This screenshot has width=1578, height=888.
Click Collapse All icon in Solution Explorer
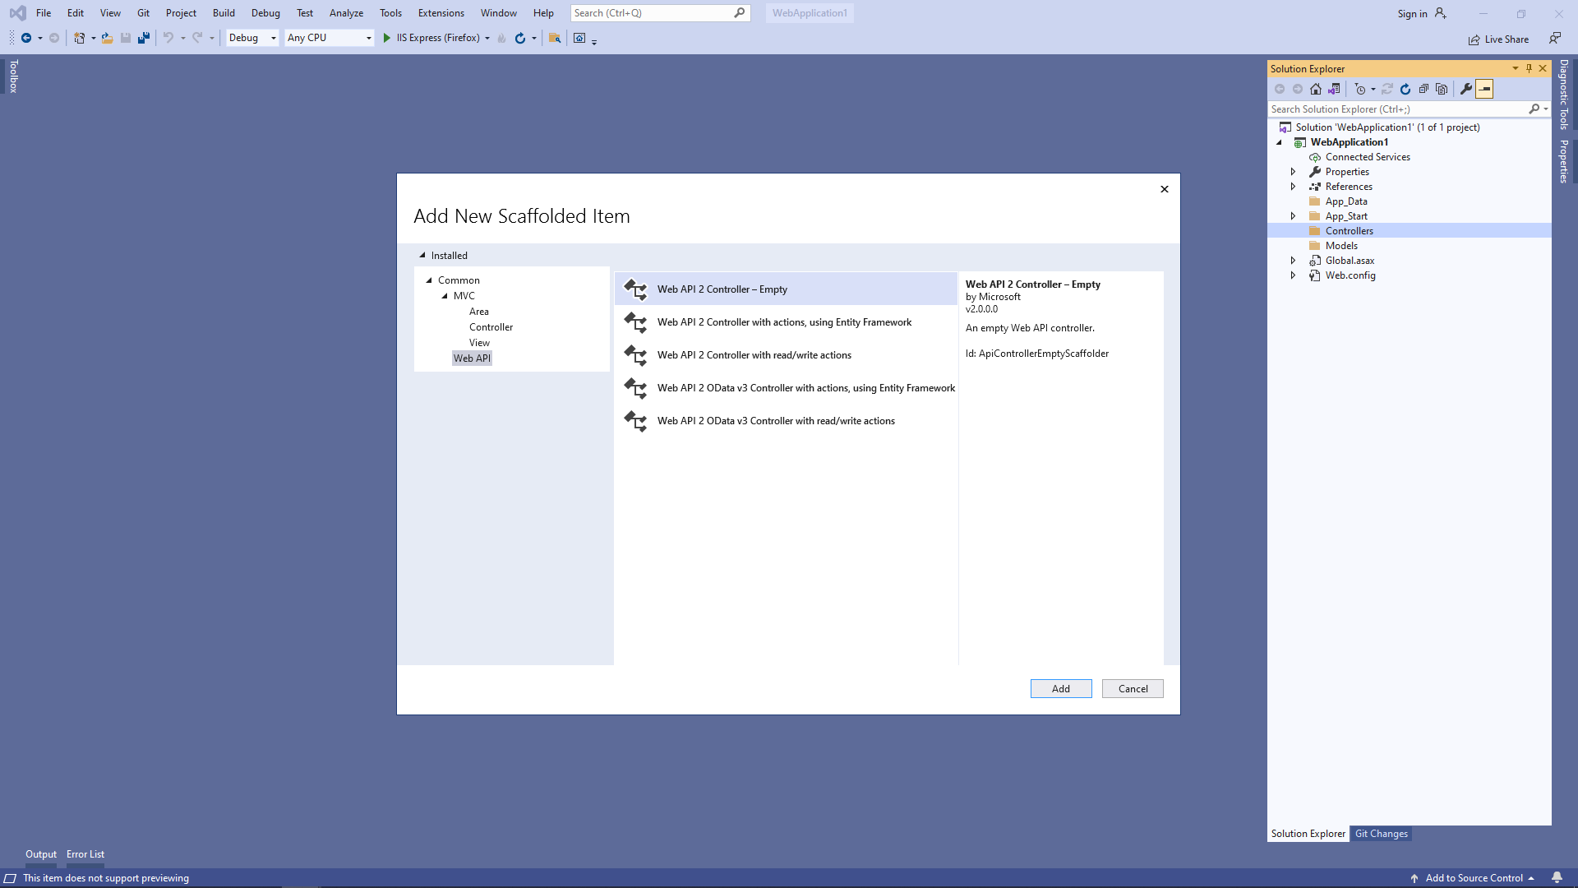(1423, 89)
